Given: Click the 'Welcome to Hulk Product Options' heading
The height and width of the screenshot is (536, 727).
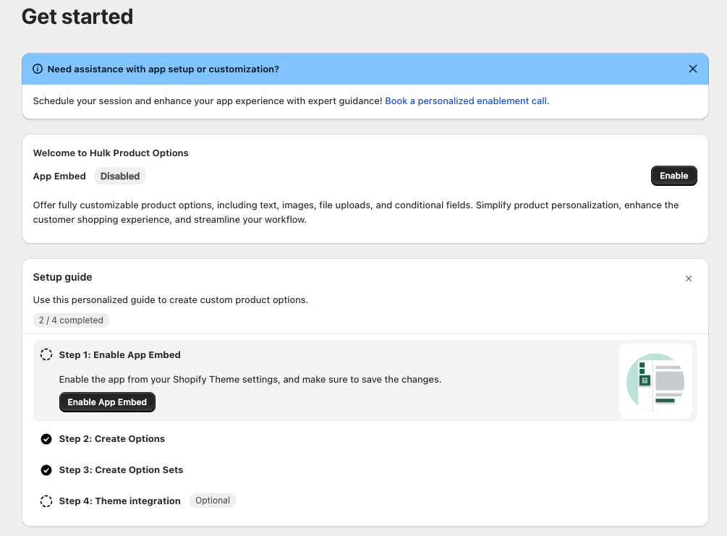Looking at the screenshot, I should tap(111, 153).
